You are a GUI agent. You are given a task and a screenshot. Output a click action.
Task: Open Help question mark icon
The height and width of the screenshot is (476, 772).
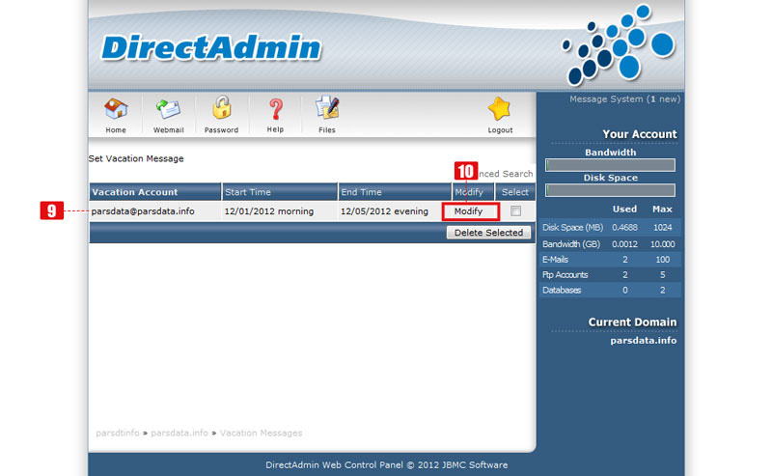point(275,109)
